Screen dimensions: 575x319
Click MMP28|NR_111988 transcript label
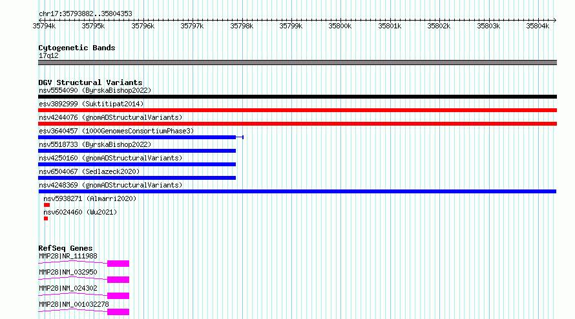68,256
